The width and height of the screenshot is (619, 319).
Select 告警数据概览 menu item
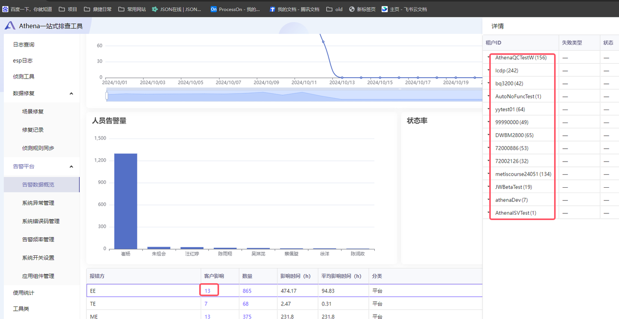[42, 184]
